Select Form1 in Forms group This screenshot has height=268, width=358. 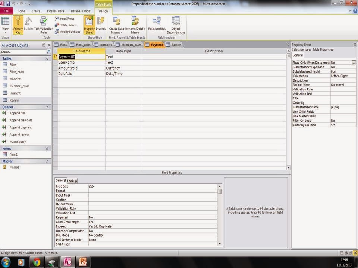coord(13,154)
